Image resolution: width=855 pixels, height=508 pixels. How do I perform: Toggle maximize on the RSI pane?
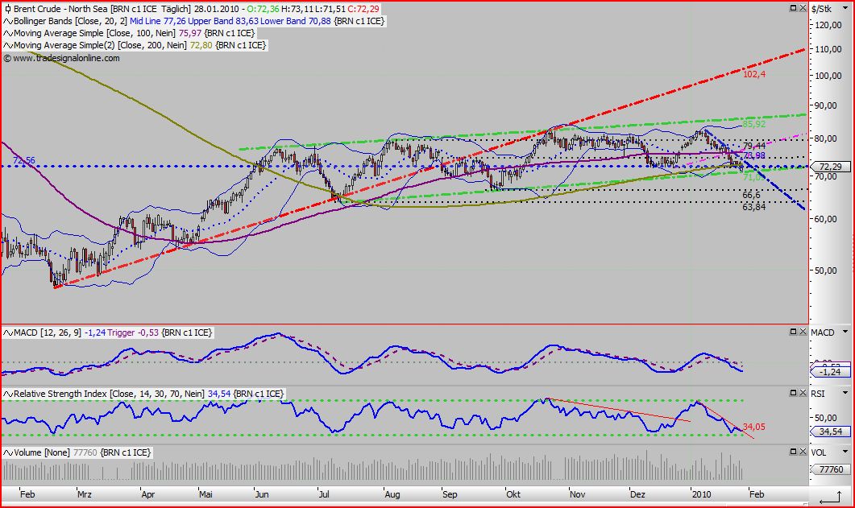(x=791, y=392)
